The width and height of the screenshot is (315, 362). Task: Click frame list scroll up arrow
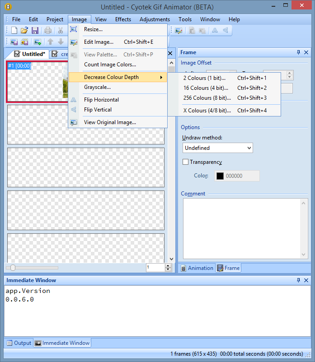click(x=171, y=63)
